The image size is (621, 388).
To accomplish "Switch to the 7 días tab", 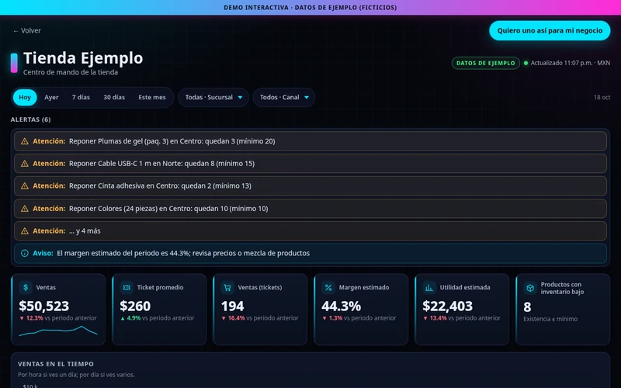I will [x=81, y=98].
